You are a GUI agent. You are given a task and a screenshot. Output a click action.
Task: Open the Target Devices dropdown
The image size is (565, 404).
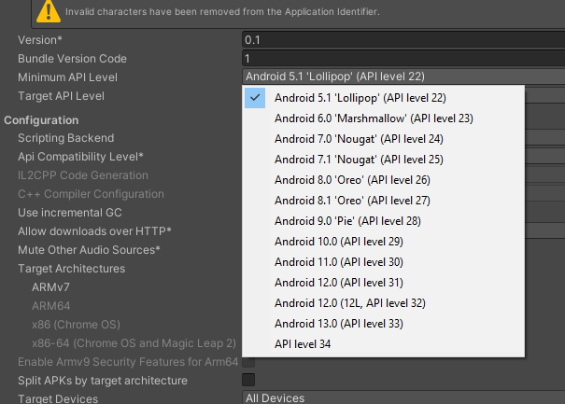point(402,398)
